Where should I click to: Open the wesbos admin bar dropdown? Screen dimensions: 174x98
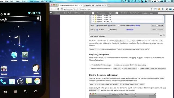tap(58, 13)
